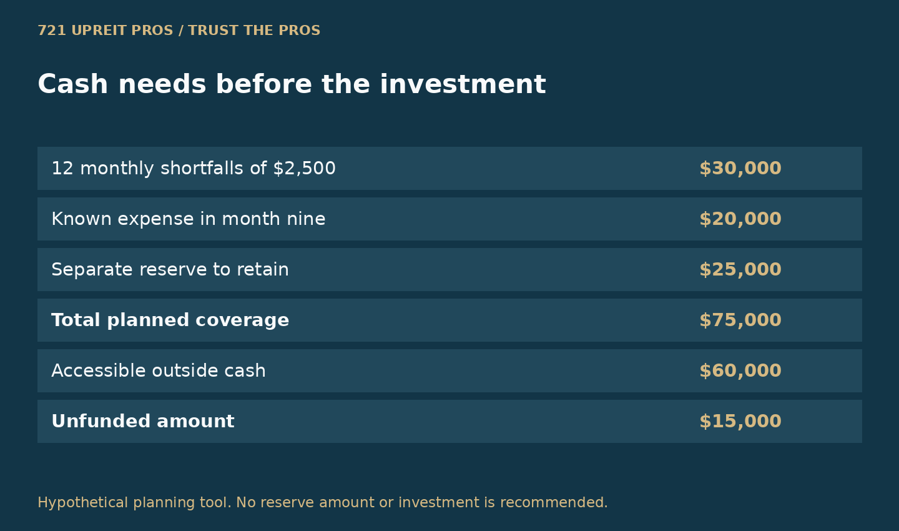Select the '12 monthly shortfalls of $2,500' row
The image size is (899, 531).
tap(449, 169)
